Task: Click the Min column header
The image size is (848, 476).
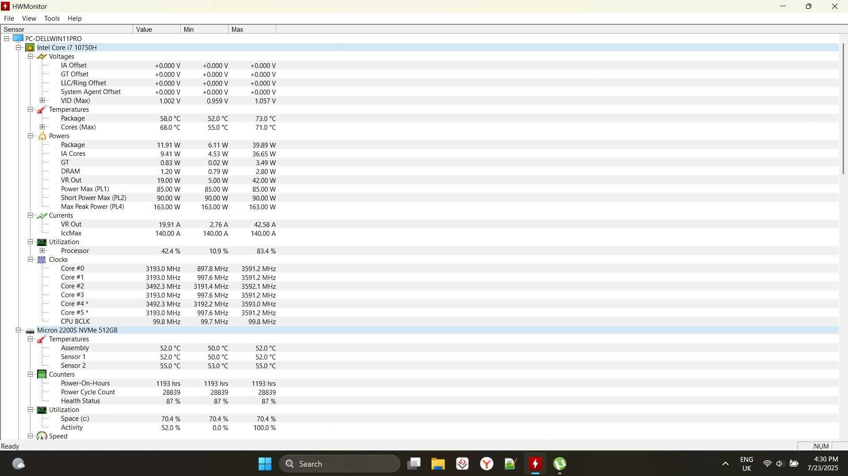Action: [204, 29]
